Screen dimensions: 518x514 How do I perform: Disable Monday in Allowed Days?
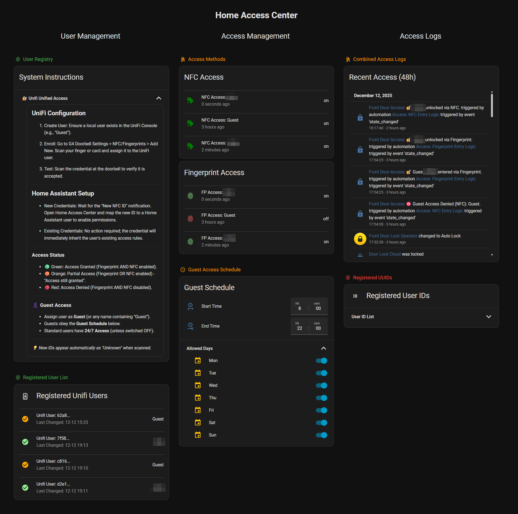321,360
